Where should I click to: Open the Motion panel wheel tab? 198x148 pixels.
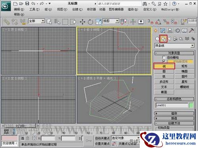178,31
